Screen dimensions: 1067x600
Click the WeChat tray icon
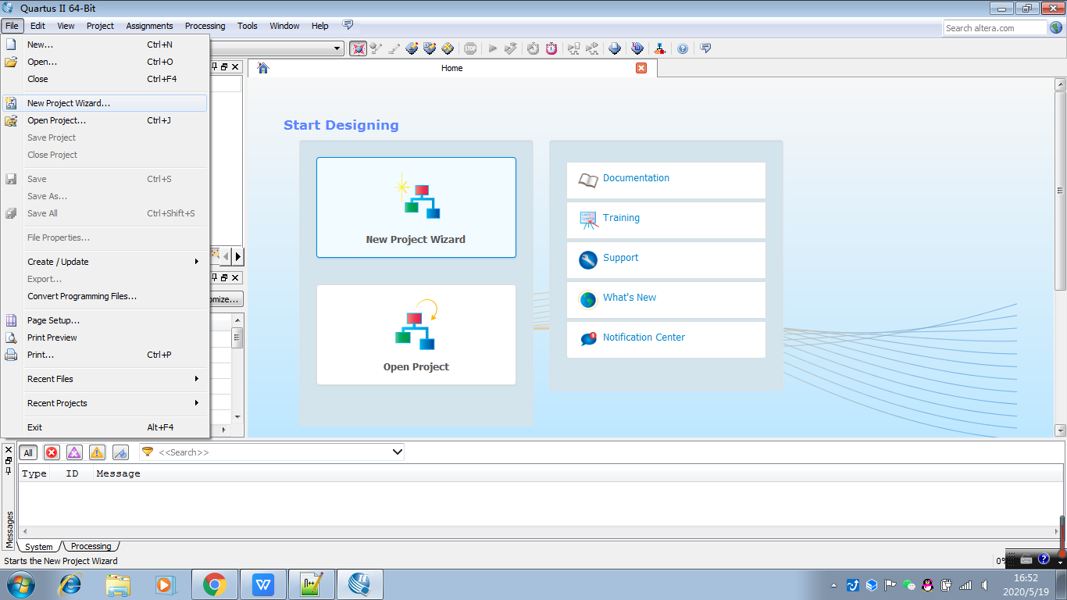pyautogui.click(x=909, y=584)
